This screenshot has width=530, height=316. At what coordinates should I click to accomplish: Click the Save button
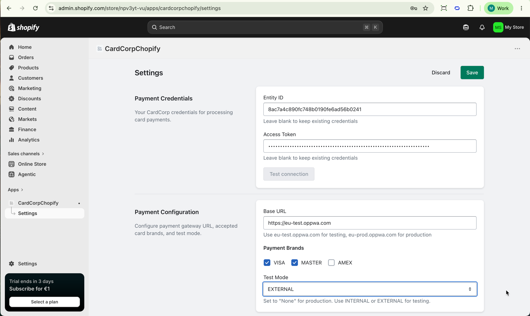[x=472, y=72]
